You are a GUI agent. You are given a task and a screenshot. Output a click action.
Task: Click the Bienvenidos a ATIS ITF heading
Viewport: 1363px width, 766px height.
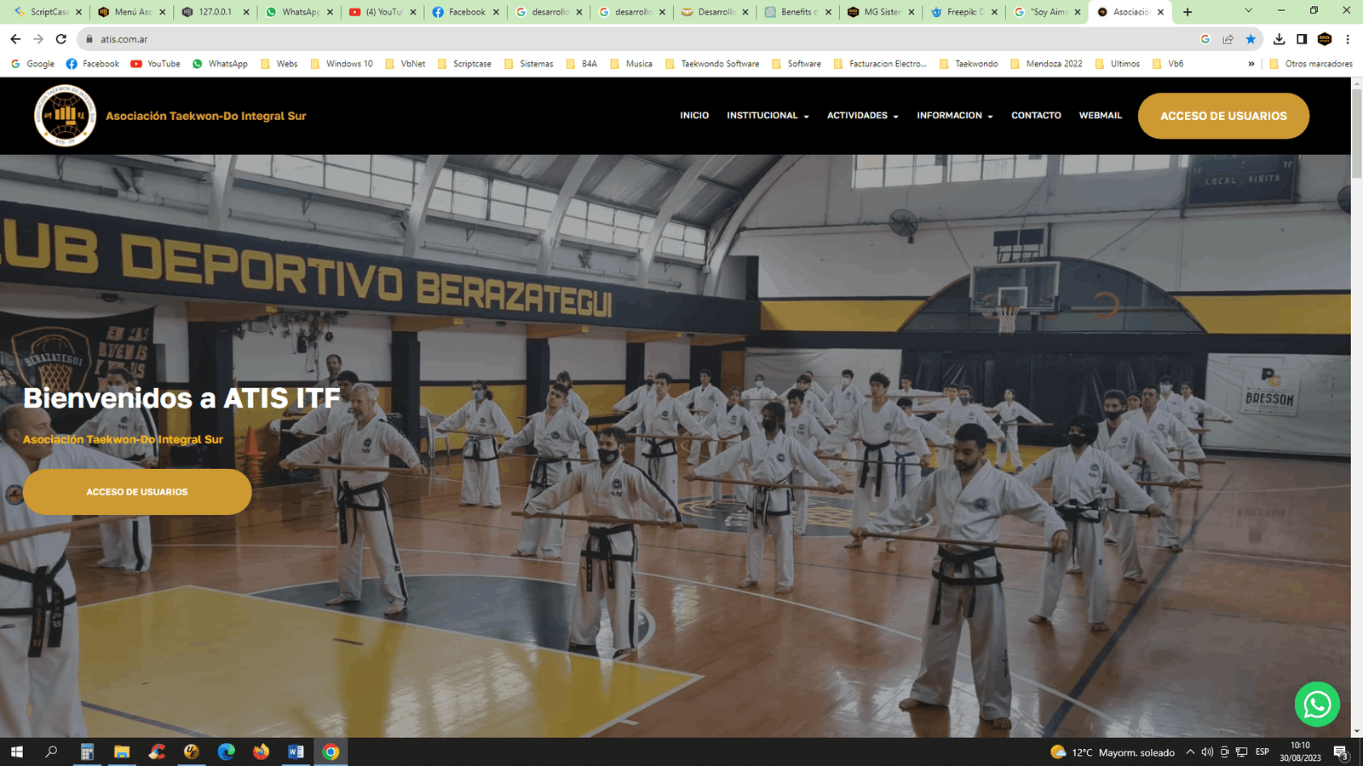click(181, 398)
